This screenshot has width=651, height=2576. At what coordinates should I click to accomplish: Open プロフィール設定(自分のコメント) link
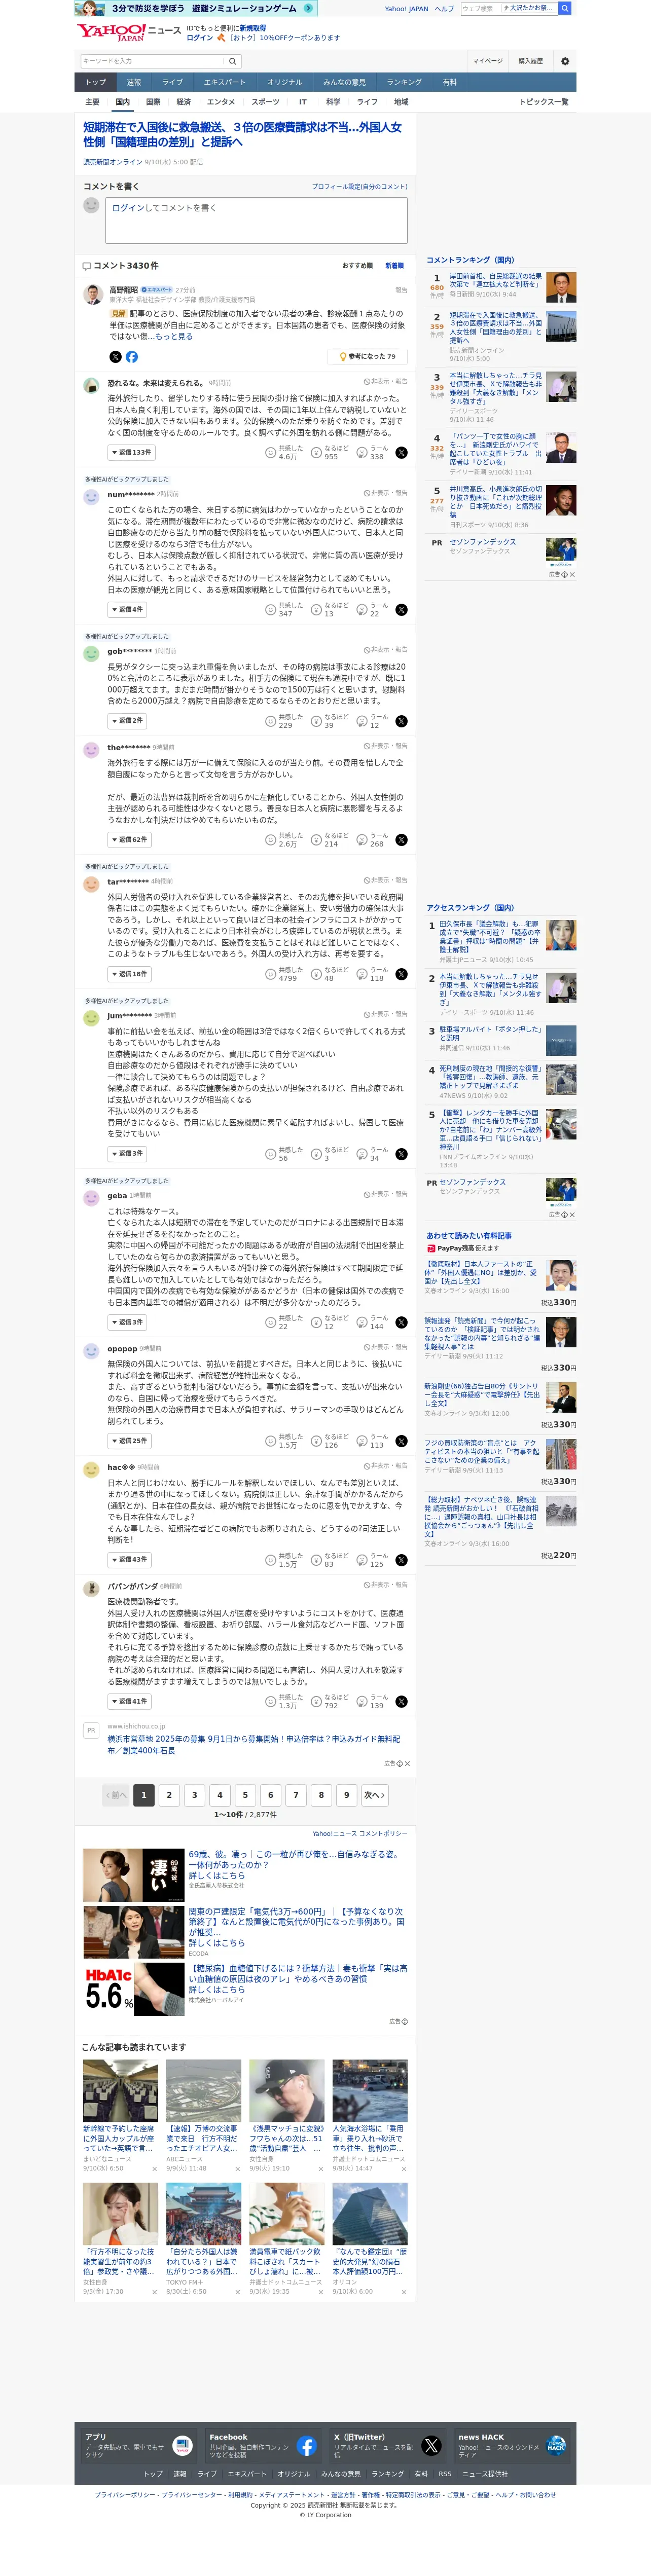pos(359,187)
